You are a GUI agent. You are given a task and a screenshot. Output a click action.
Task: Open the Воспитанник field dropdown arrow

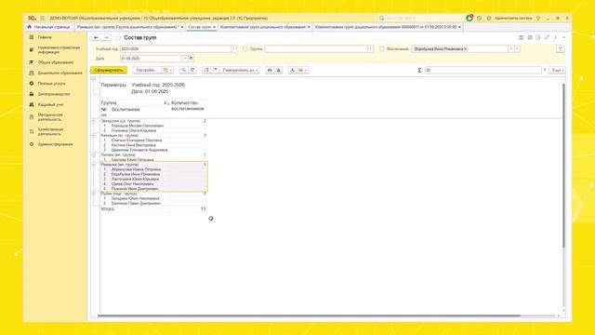coord(511,49)
